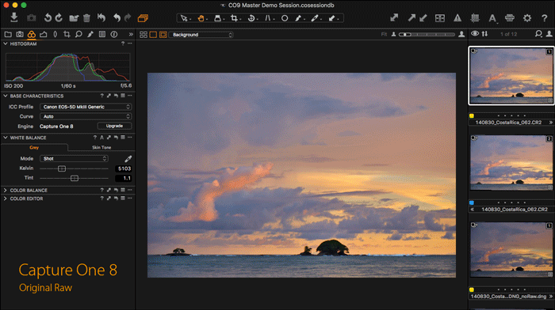Viewport: 555px width, 310px height.
Task: Click the orange Variants stack icon
Action: [143, 18]
